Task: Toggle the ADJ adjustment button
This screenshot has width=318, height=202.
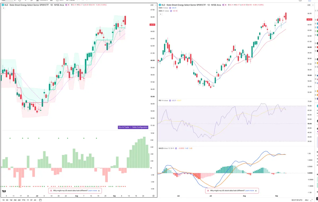Action: [x=307, y=200]
